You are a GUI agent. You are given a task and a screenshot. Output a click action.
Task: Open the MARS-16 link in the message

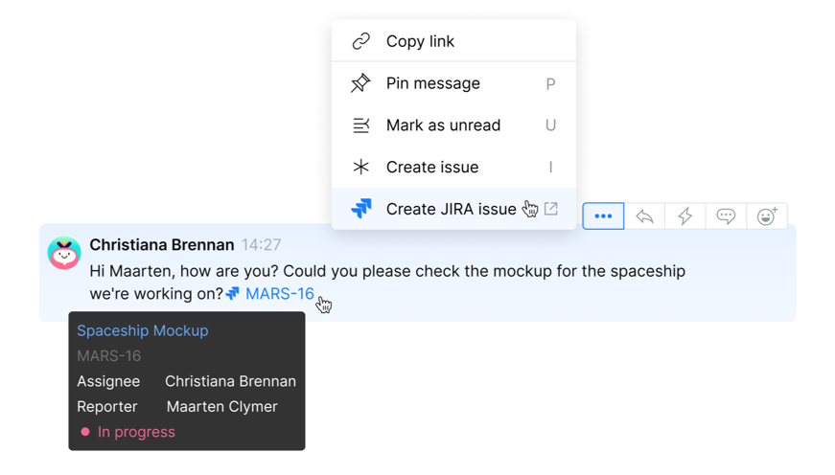point(279,294)
